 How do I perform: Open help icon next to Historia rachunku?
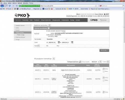pos(49,25)
